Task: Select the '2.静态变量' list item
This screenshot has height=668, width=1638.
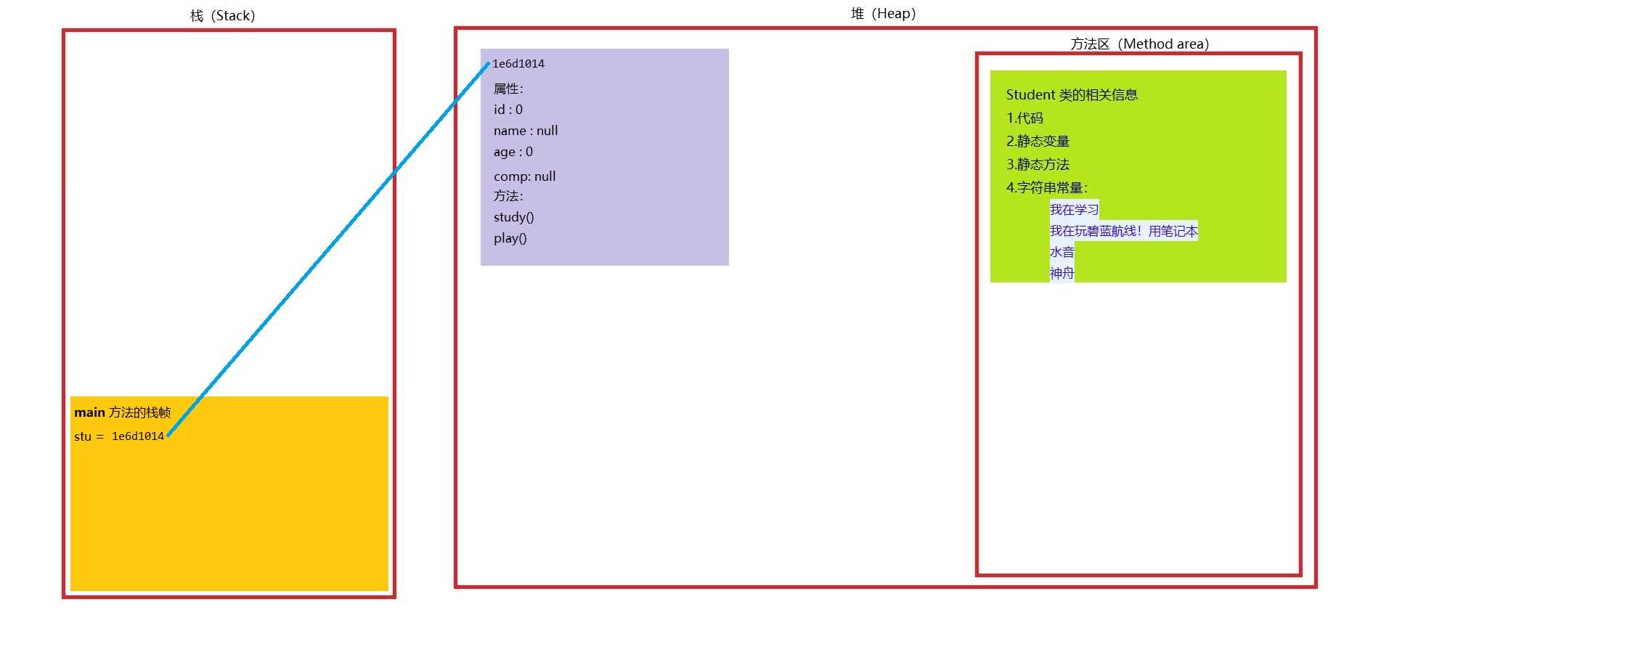Action: click(1038, 141)
